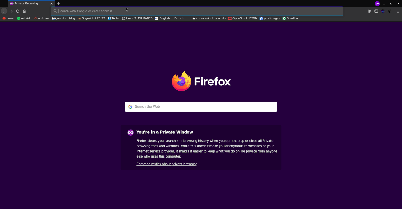Close the Private Browsing tab
Screen dimensions: 402x209
pos(52,3)
